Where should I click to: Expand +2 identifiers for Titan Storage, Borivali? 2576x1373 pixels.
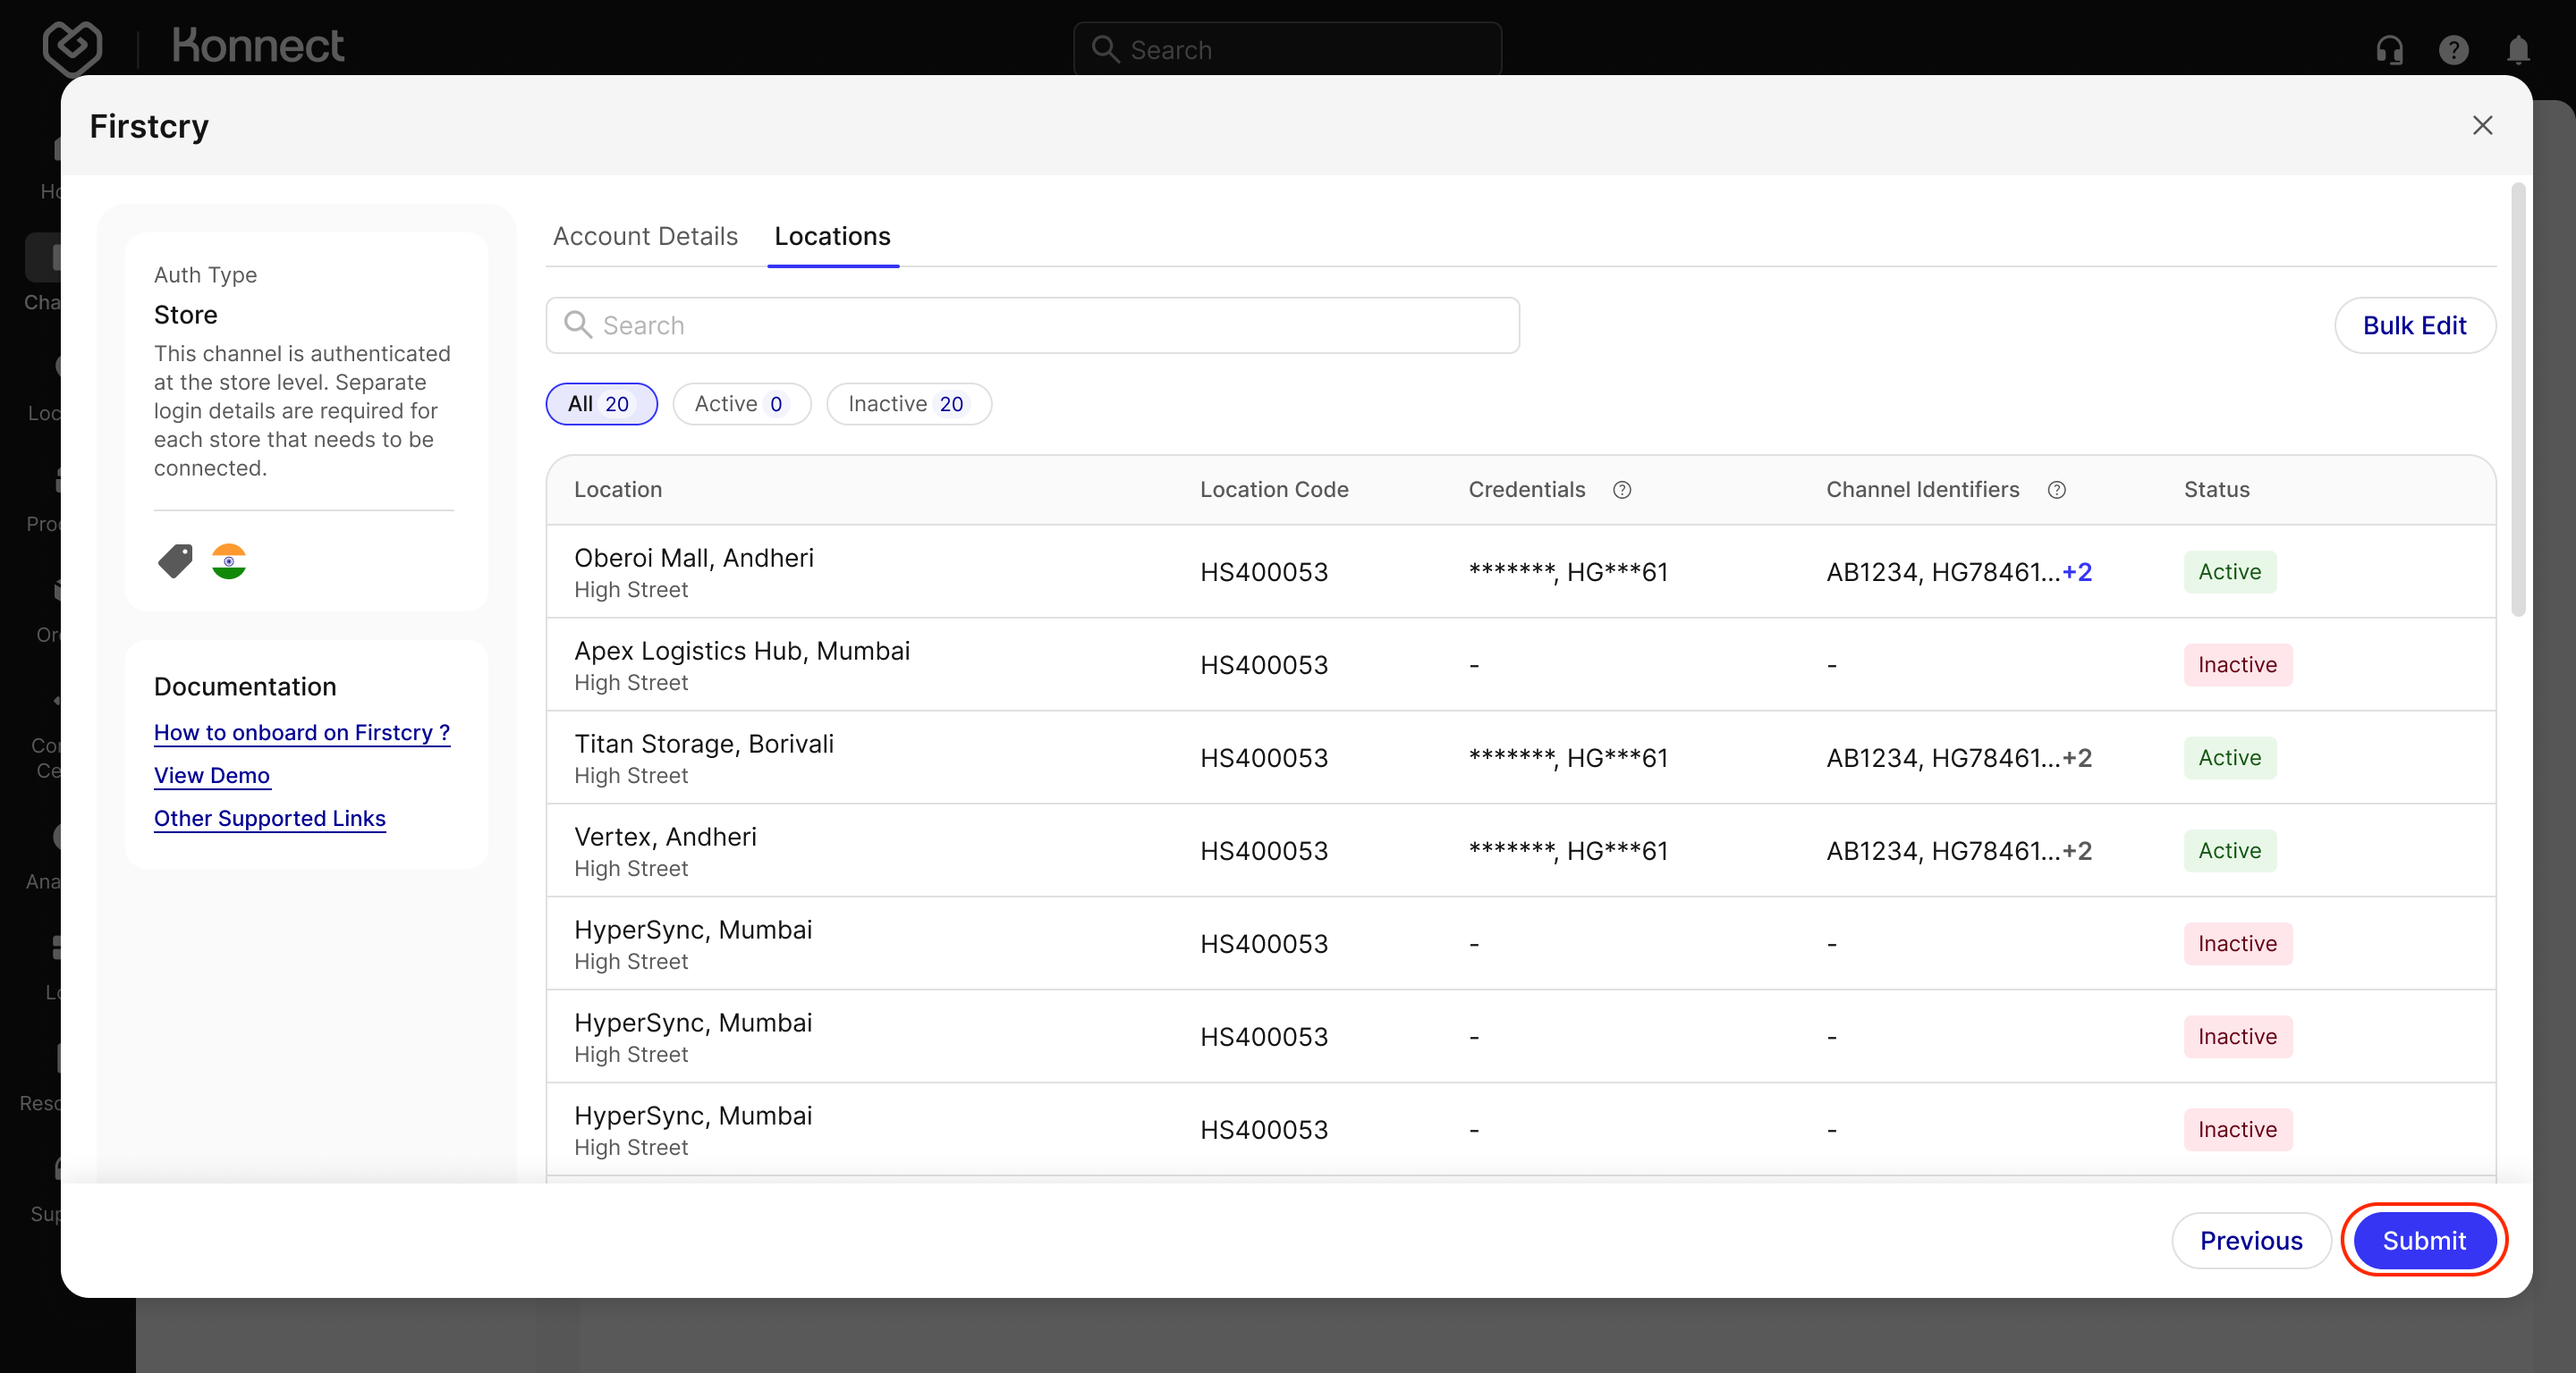[2076, 757]
